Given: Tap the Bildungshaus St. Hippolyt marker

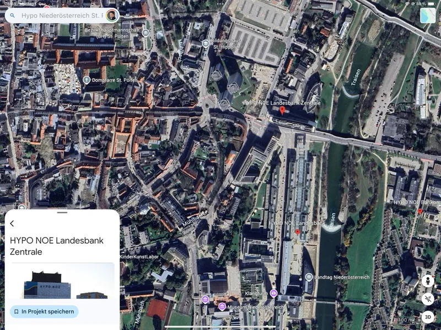Looking at the screenshot, I should point(205,43).
